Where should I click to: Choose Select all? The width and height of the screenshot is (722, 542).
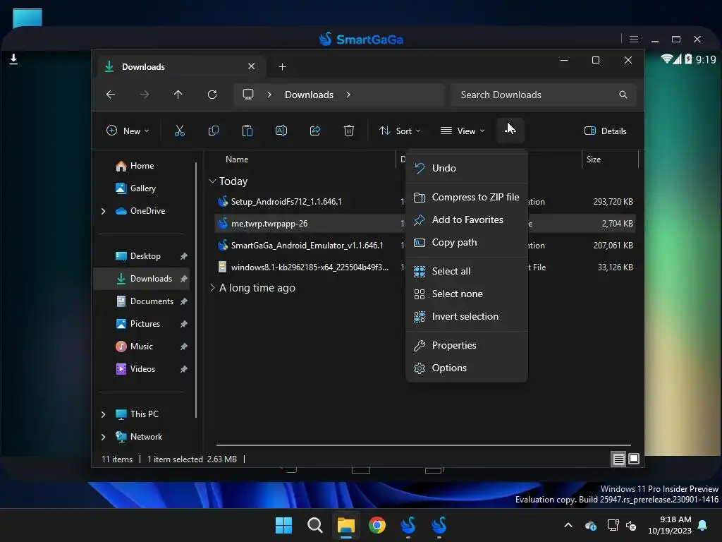tap(467, 272)
